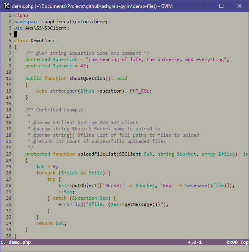Click 'basename' function call on line 28
Screen dimensions: 249x252
coord(196,185)
